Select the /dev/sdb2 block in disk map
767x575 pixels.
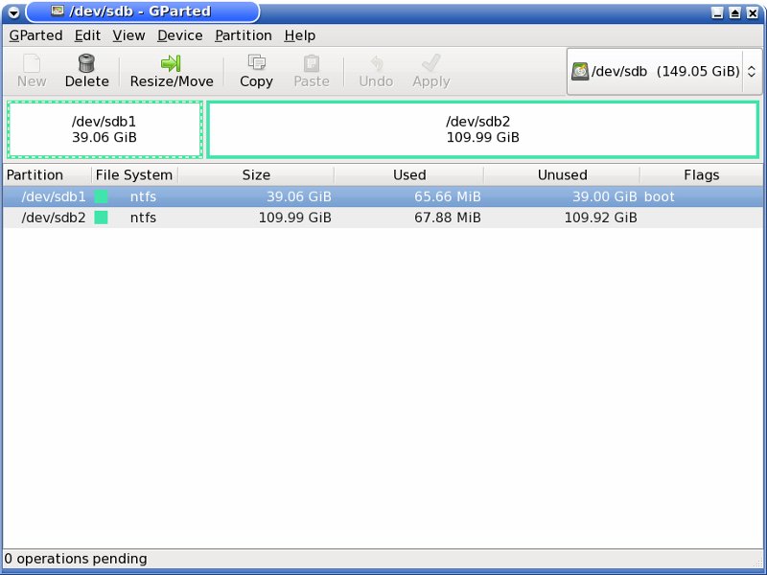click(482, 129)
